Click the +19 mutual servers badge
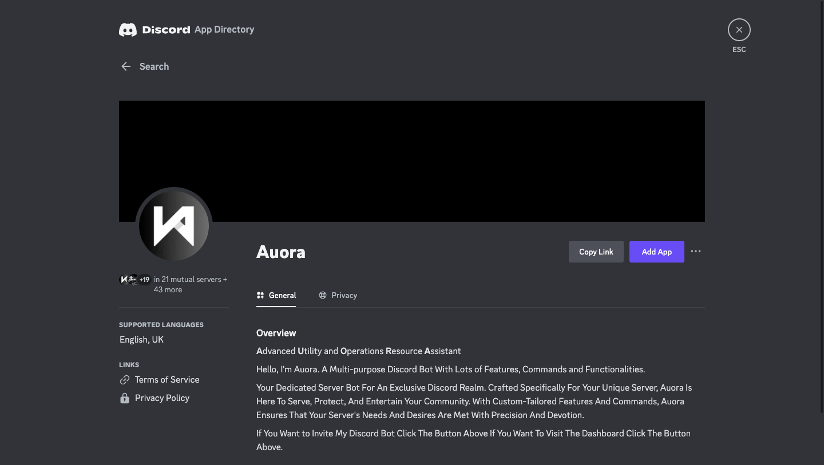Image resolution: width=824 pixels, height=465 pixels. click(x=144, y=279)
